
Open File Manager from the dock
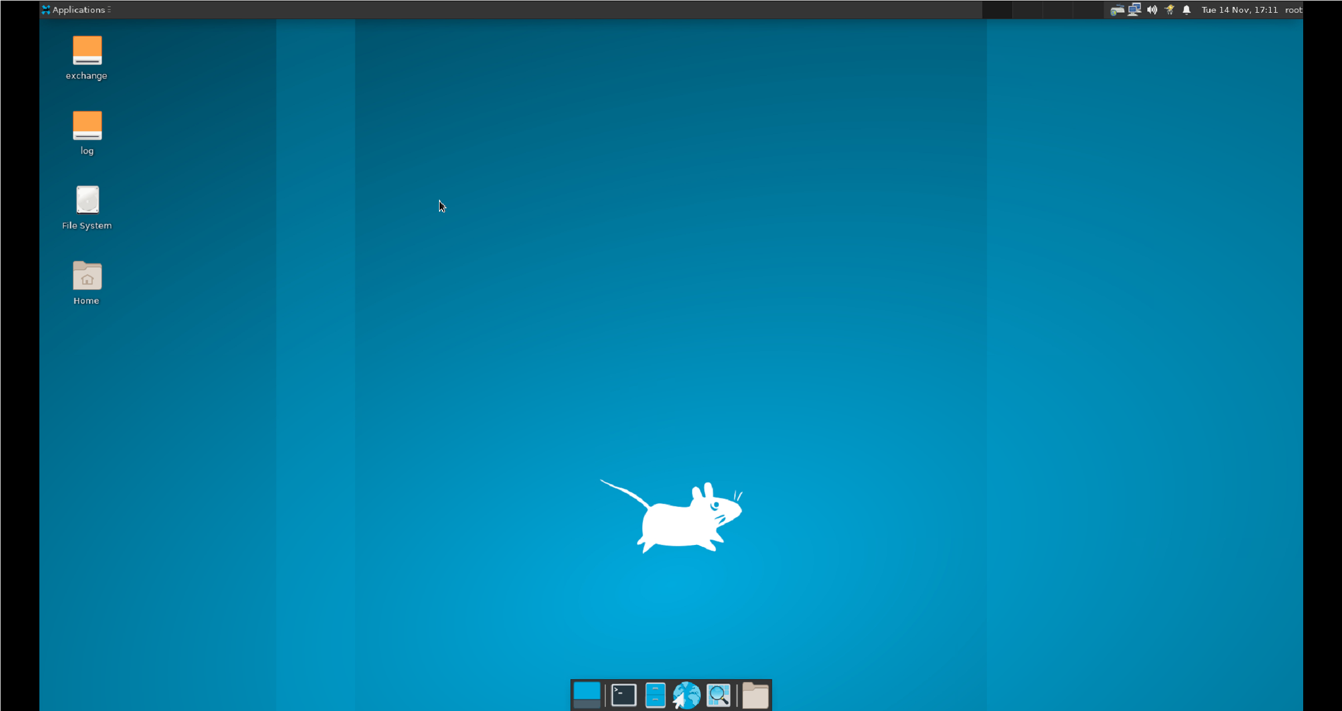[x=655, y=695]
